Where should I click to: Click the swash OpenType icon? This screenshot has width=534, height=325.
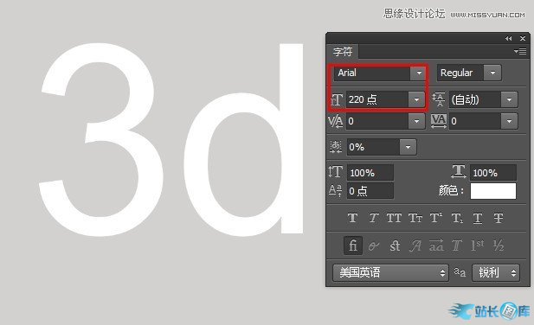[415, 245]
